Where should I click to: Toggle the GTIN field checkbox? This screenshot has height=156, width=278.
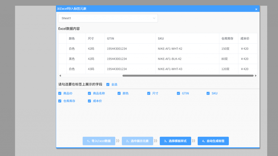click(178, 93)
